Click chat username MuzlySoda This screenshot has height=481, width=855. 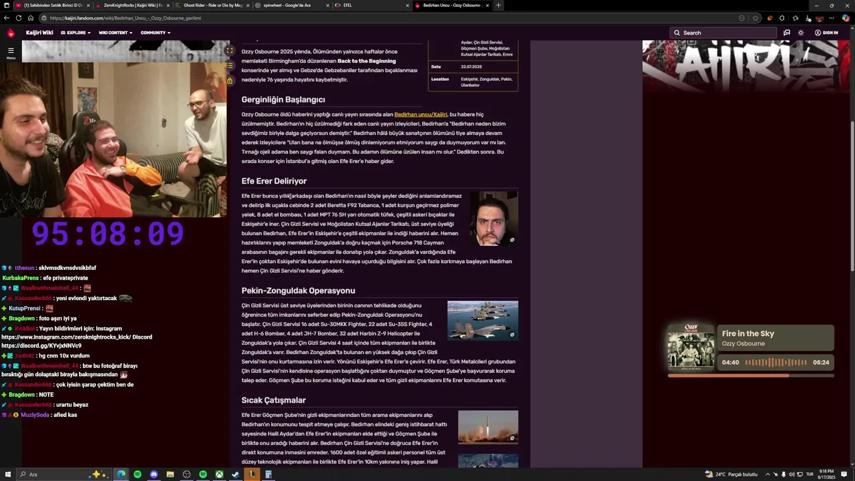(35, 415)
